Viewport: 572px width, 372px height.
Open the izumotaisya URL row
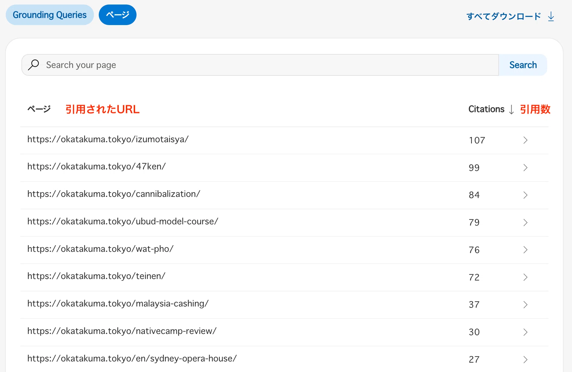coord(284,140)
